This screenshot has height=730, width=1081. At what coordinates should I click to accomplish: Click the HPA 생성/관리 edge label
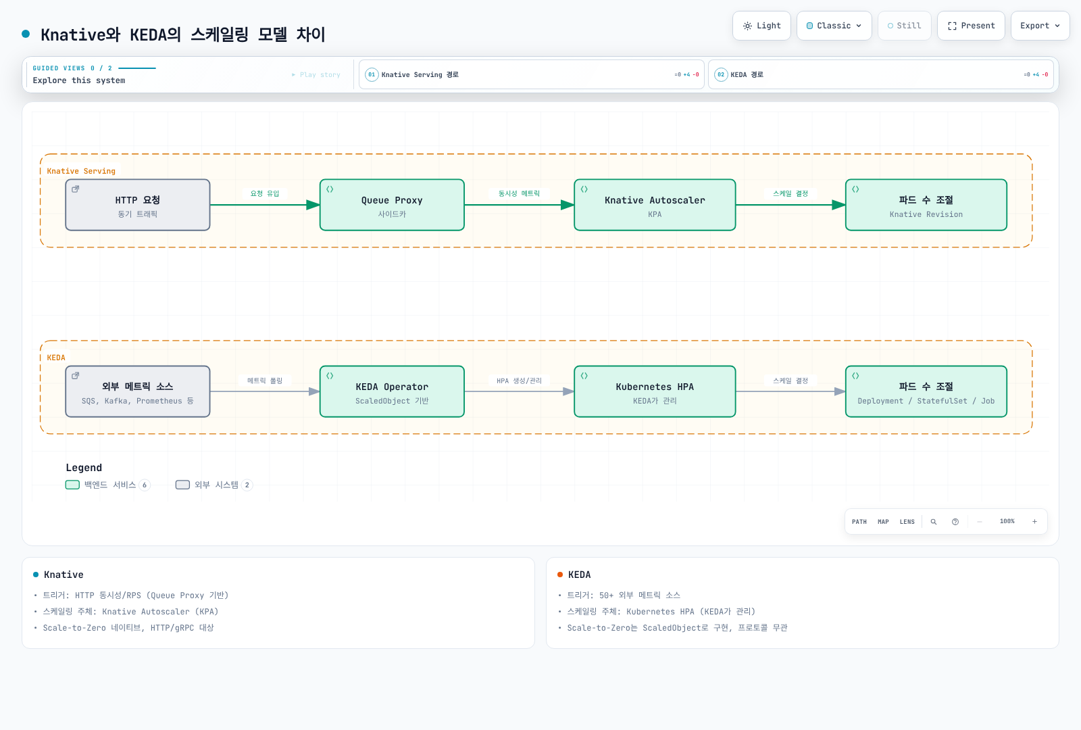coord(519,381)
